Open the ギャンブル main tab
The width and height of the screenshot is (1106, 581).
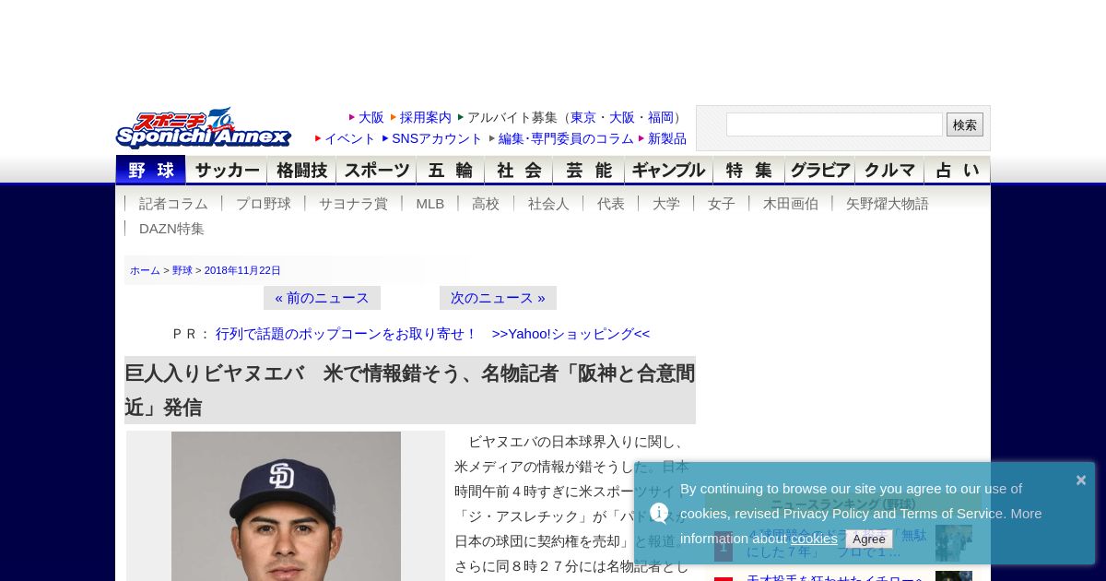coord(668,170)
